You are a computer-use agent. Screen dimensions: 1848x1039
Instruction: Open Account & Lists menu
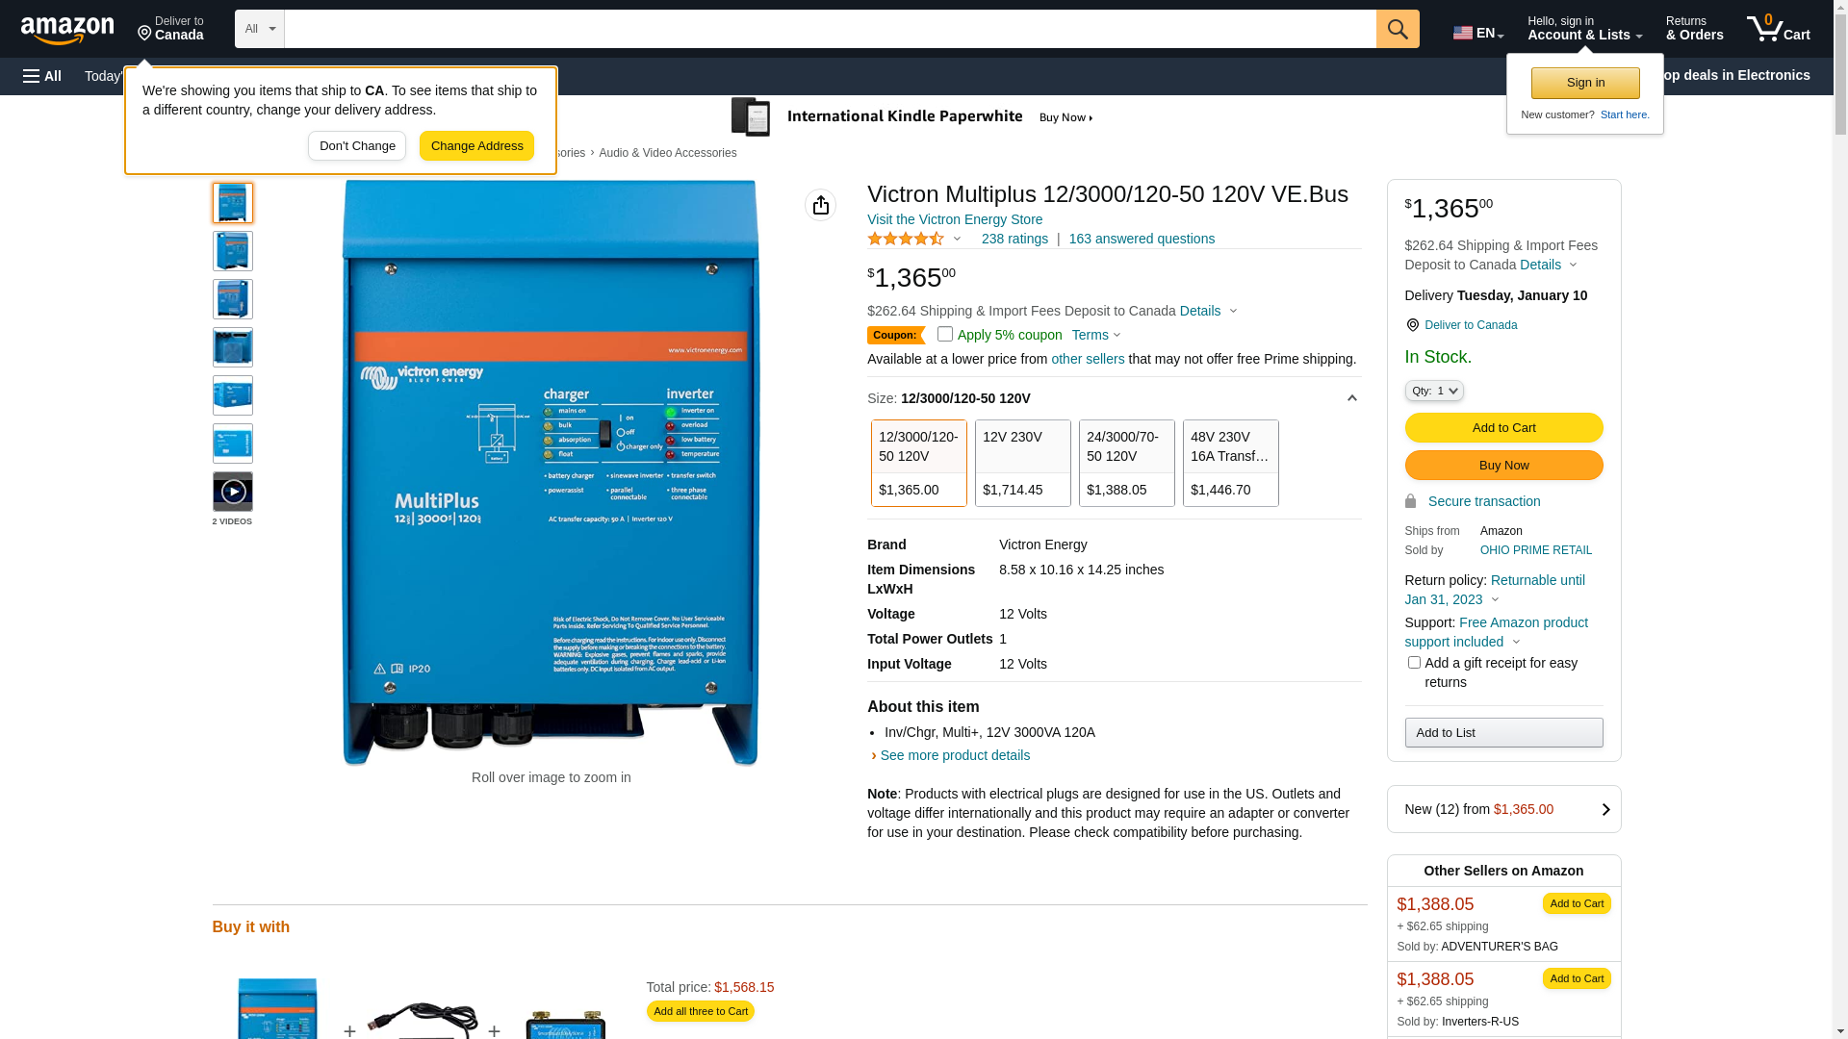coord(1584,29)
